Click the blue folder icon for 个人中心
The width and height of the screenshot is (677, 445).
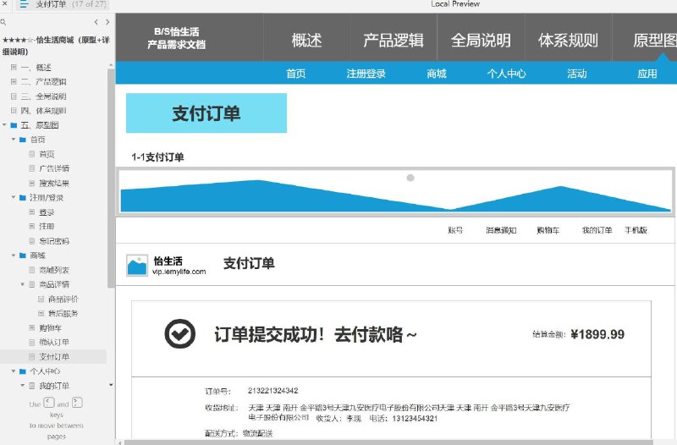tap(23, 371)
